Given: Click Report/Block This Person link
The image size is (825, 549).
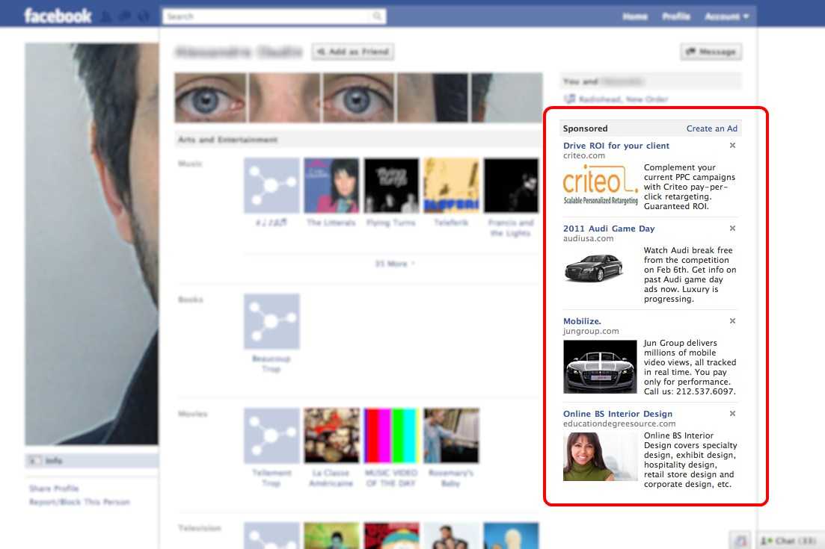Looking at the screenshot, I should coord(79,502).
